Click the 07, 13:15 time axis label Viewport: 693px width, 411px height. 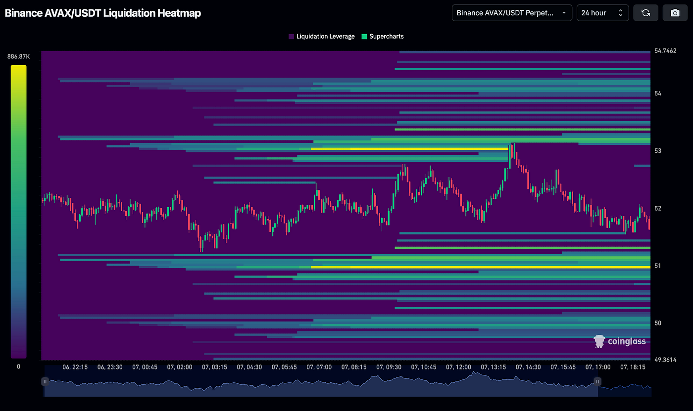493,367
